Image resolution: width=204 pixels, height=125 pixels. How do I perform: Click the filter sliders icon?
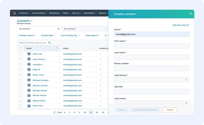106,35
